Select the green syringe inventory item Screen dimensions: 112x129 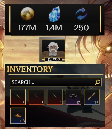coord(18,97)
